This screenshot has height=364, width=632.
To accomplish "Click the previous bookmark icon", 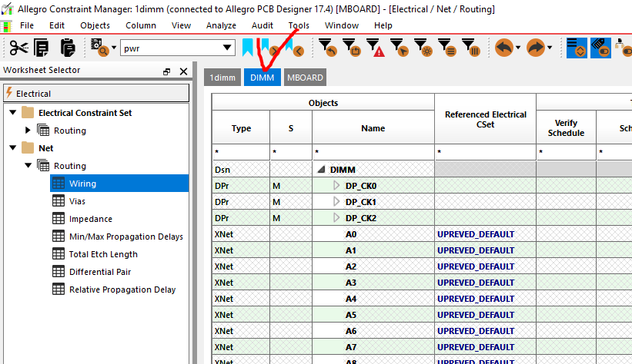I will (x=295, y=48).
